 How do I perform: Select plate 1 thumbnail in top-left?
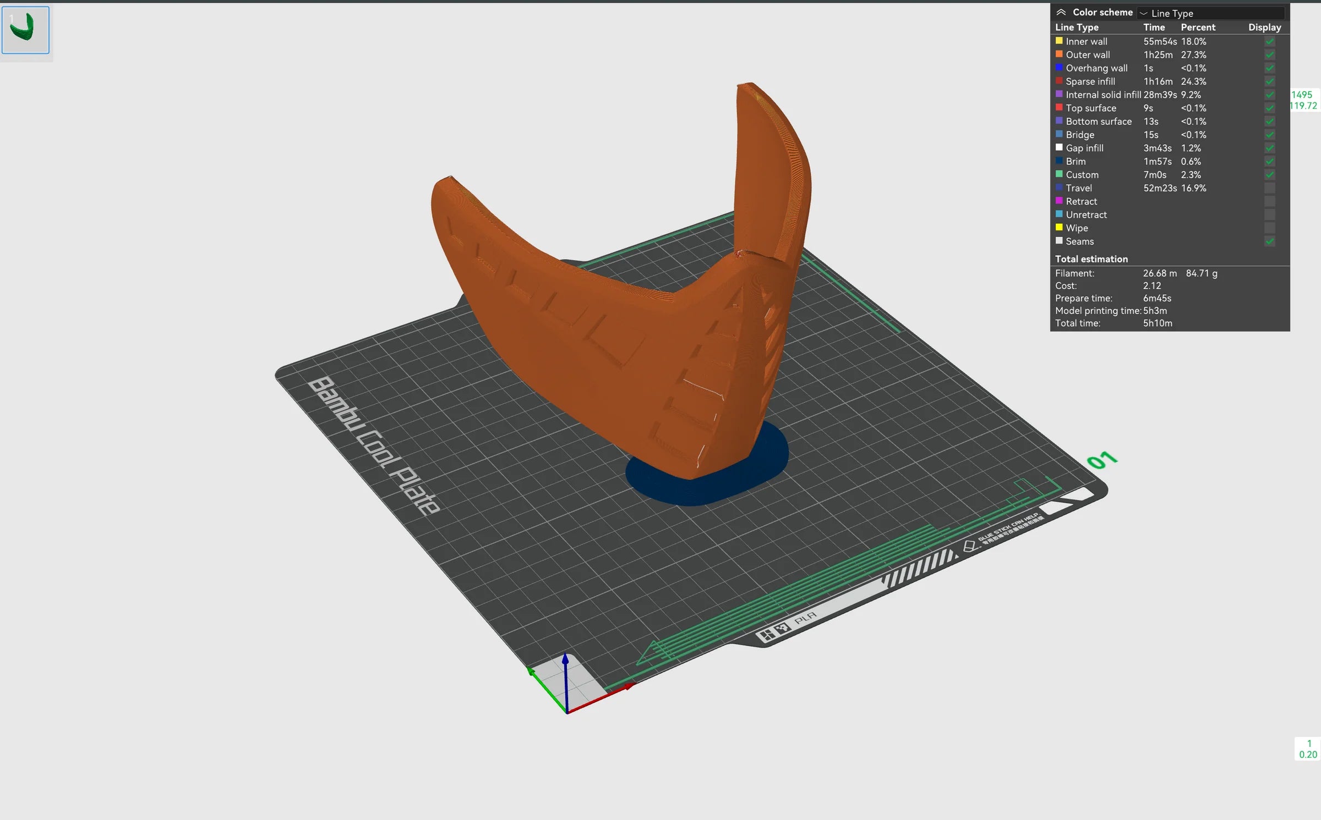coord(25,30)
